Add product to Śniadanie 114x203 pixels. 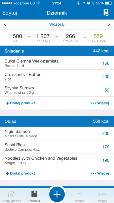click(x=21, y=103)
